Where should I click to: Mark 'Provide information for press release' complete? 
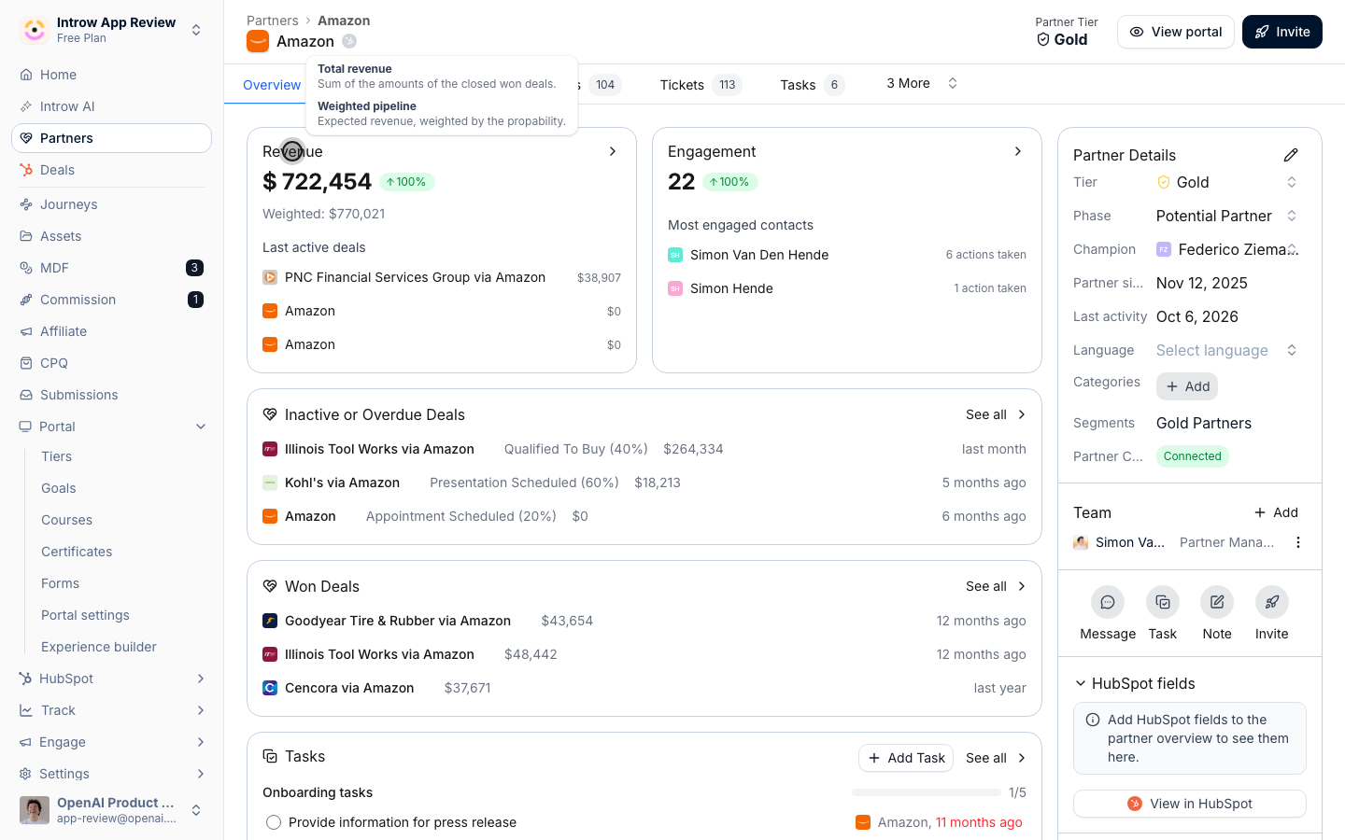click(x=274, y=822)
